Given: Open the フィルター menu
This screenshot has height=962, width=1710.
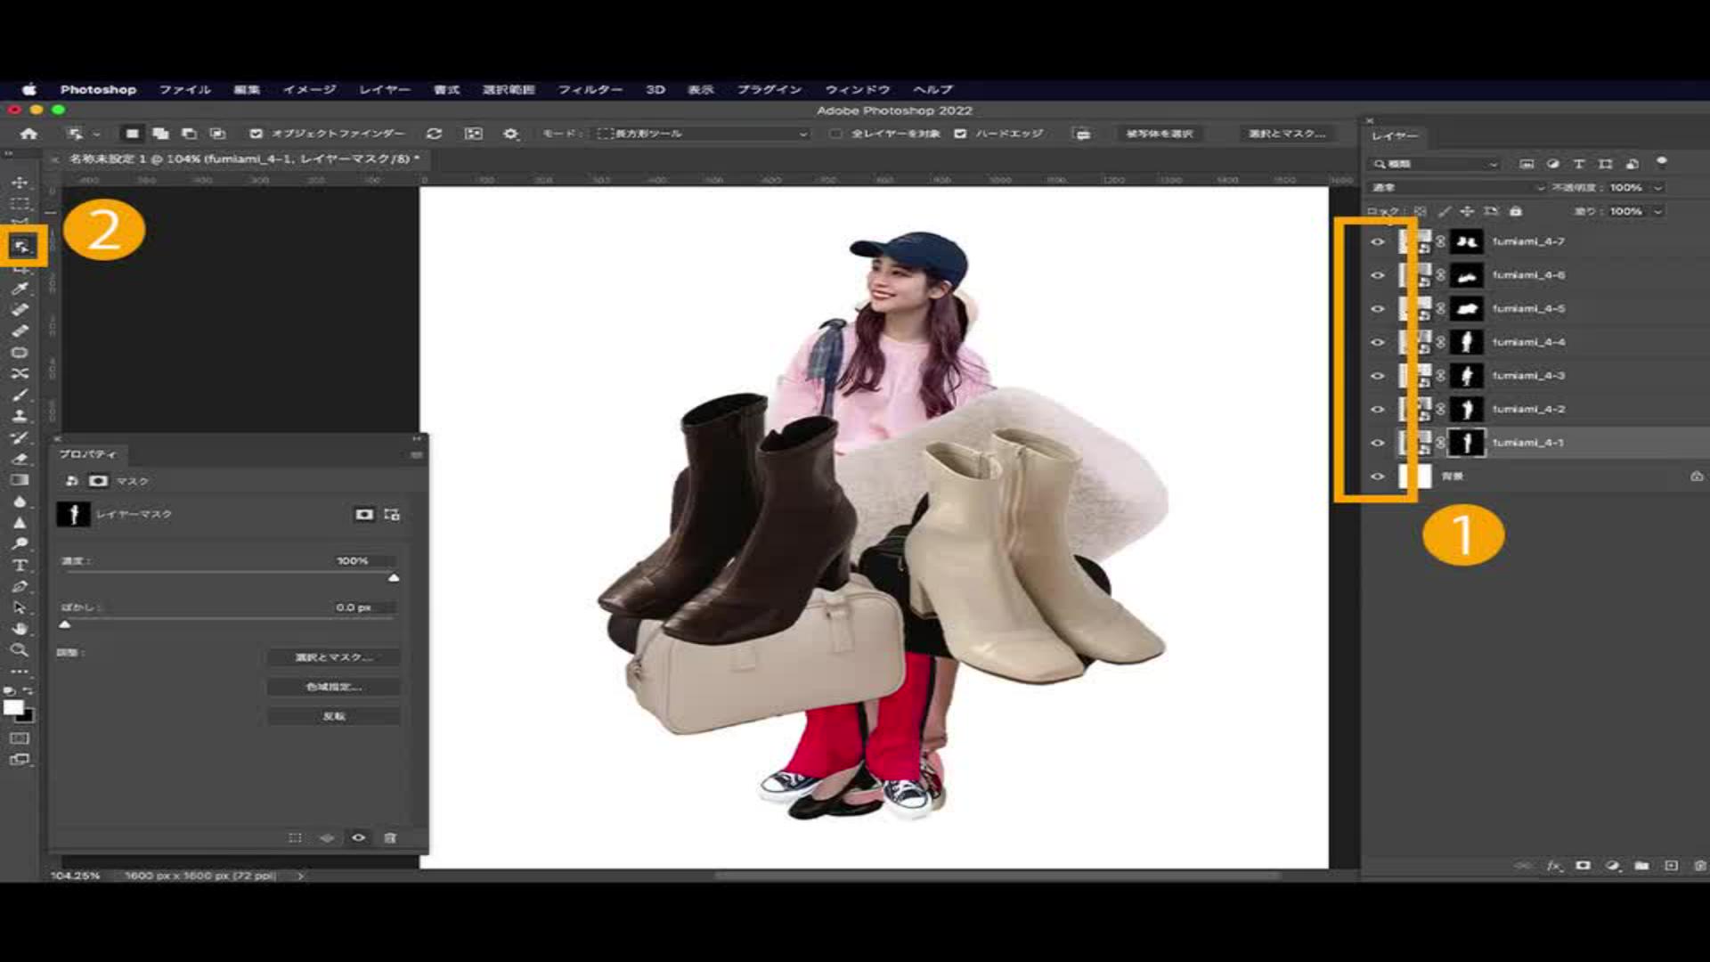Looking at the screenshot, I should pyautogui.click(x=590, y=90).
